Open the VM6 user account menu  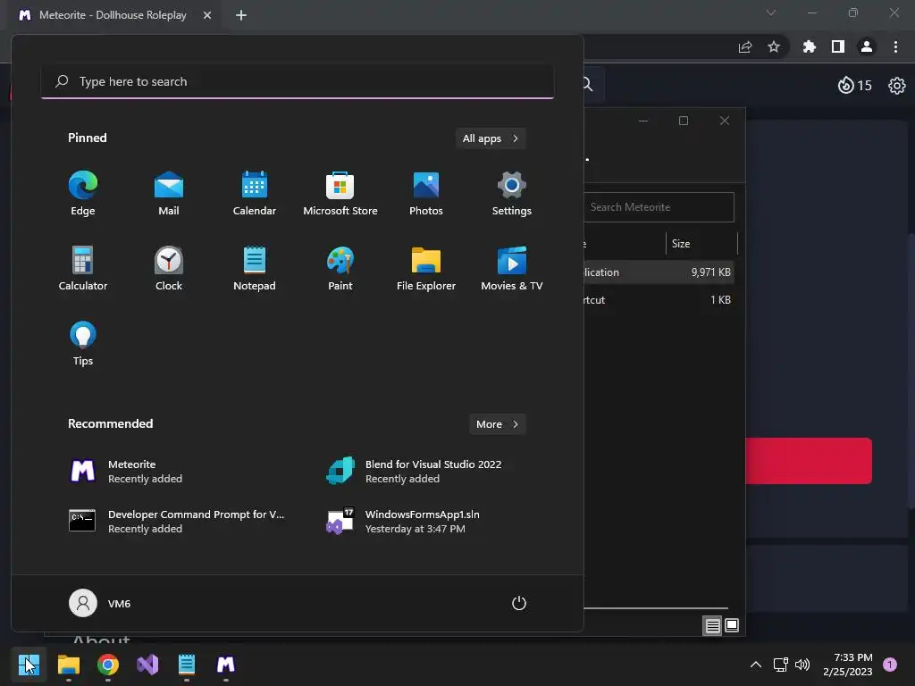(100, 603)
